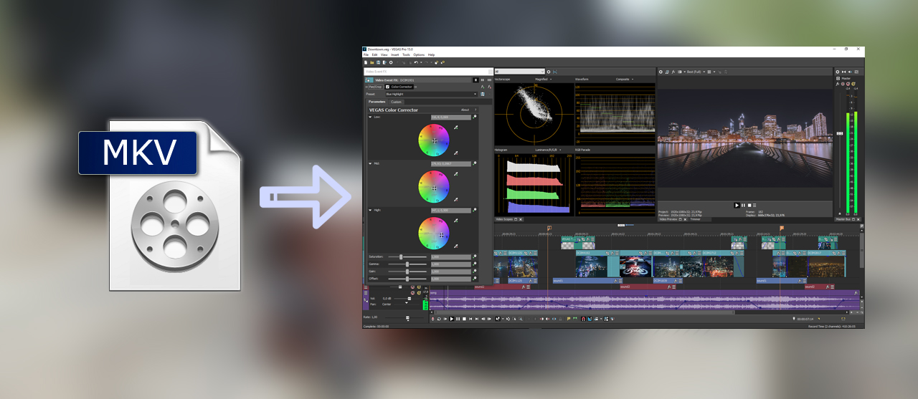Click the Mid color wheel
Screen dimensions: 918x399
pyautogui.click(x=434, y=187)
